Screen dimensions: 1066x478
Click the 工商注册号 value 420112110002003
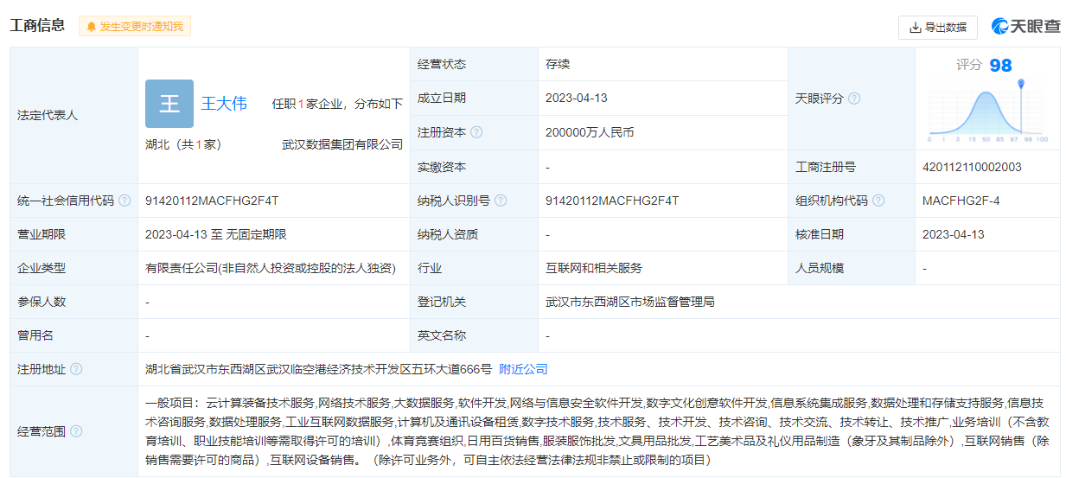tap(972, 168)
